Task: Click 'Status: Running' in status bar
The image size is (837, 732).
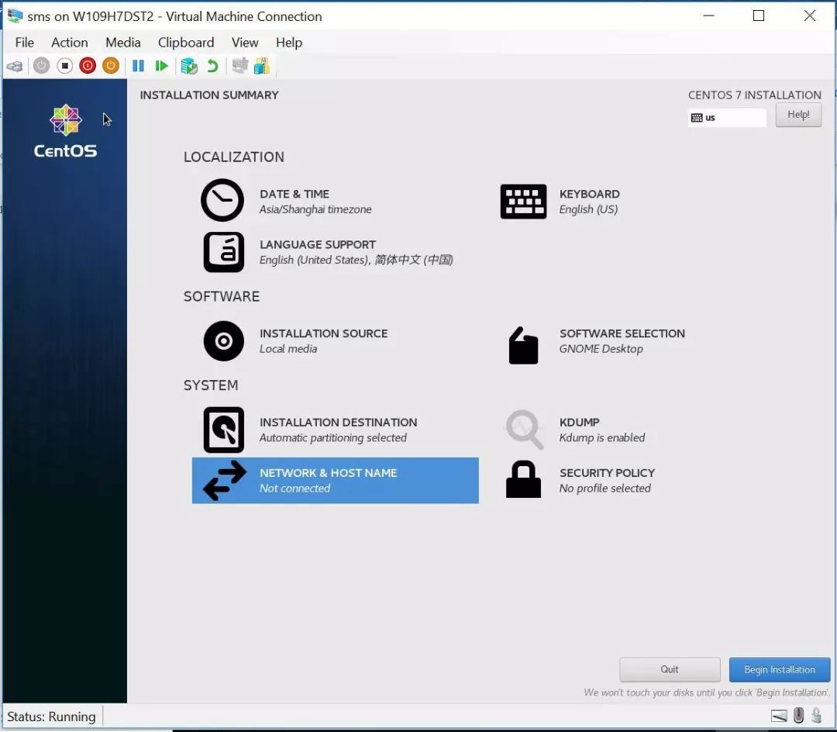Action: coord(51,716)
